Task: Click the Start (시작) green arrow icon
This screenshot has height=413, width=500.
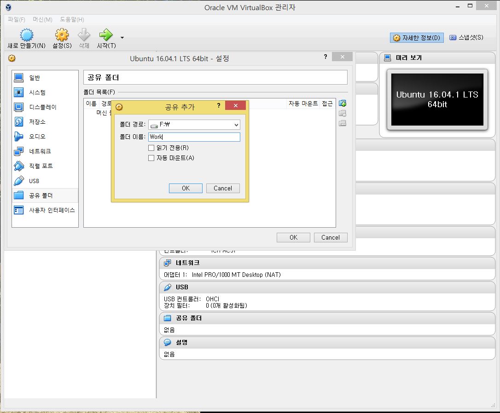Action: pos(106,35)
